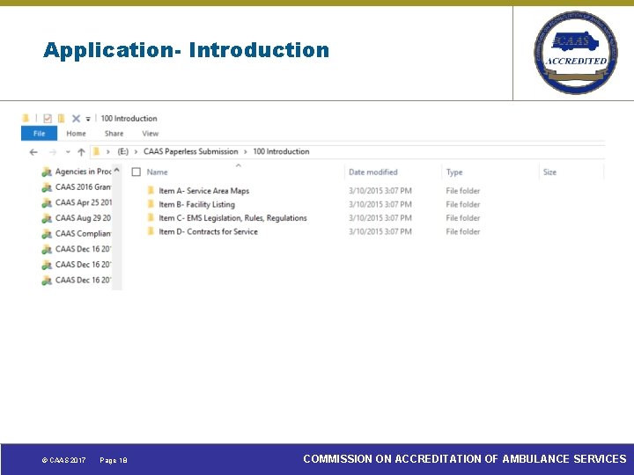Click the address bar folder icon
This screenshot has width=634, height=475.
(x=96, y=151)
